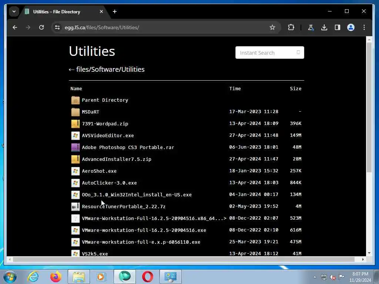This screenshot has width=379, height=284.
Task: Click the scroll down arrow
Action: [x=369, y=253]
